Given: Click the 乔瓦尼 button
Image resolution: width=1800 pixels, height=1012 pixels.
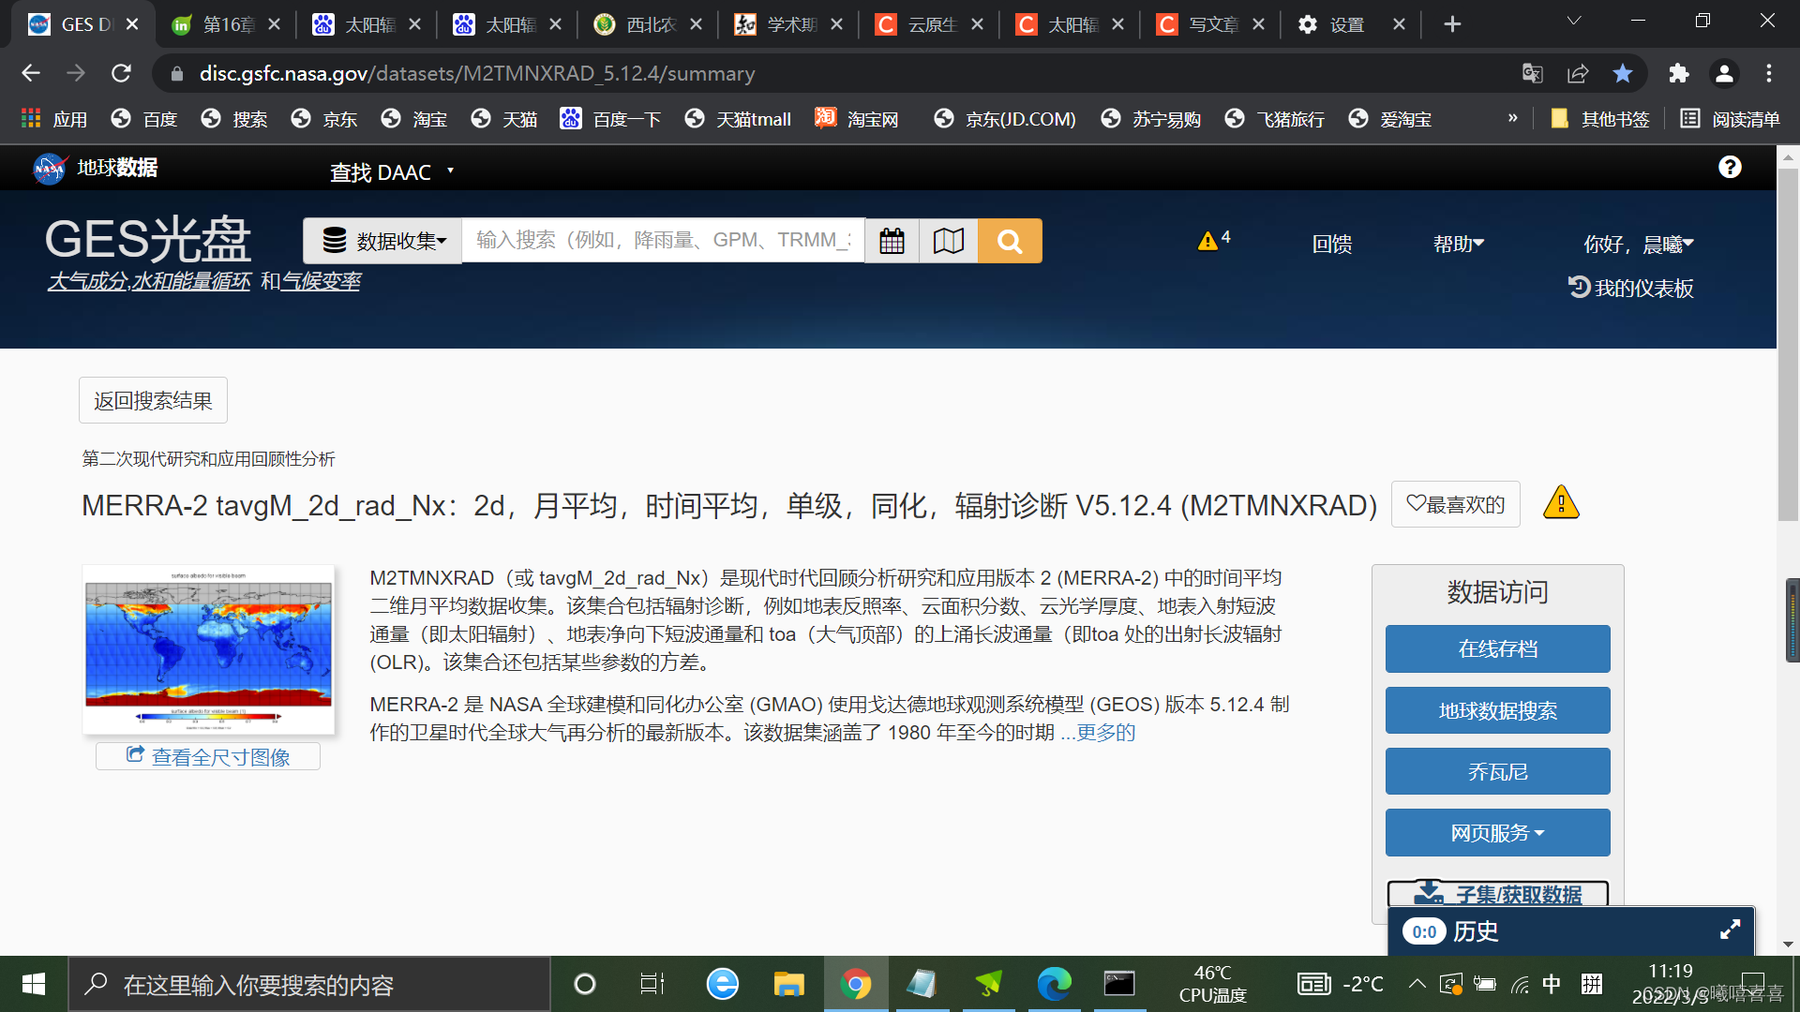Looking at the screenshot, I should point(1497,771).
